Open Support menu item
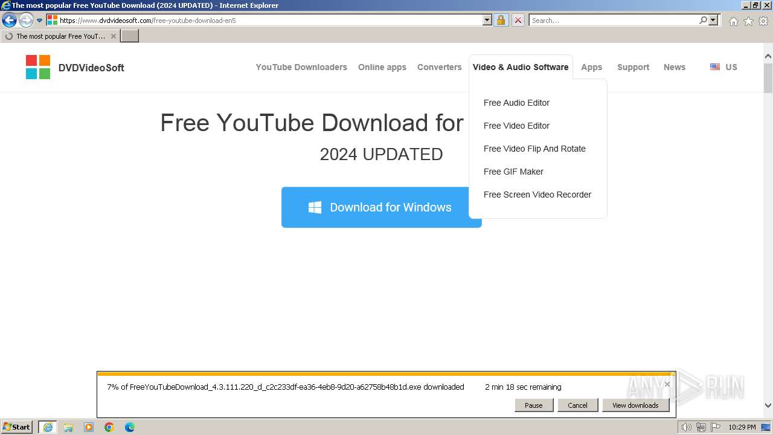This screenshot has height=435, width=773. 633,67
